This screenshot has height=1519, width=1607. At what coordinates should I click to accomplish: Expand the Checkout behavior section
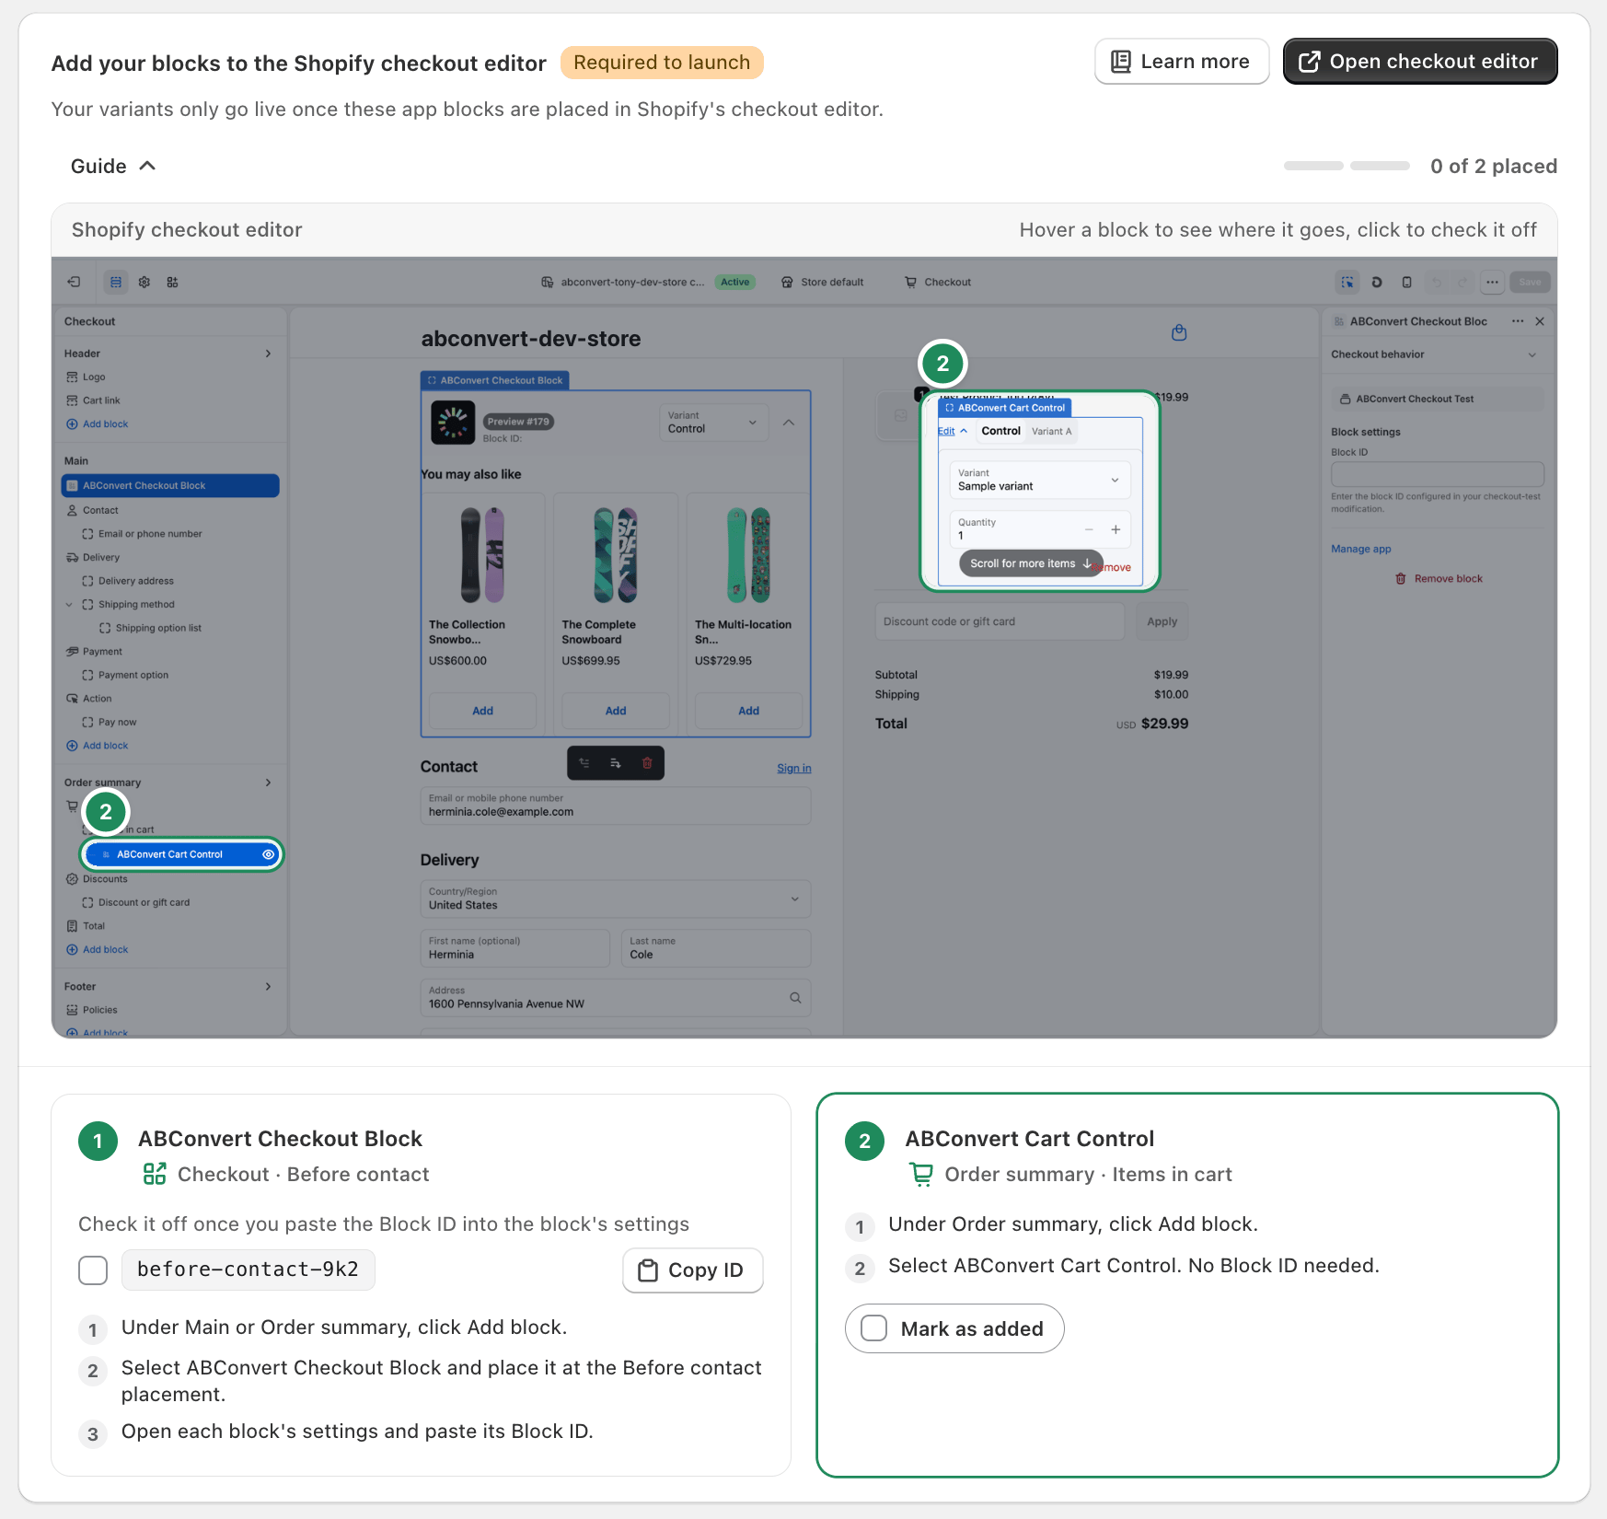pyautogui.click(x=1434, y=354)
